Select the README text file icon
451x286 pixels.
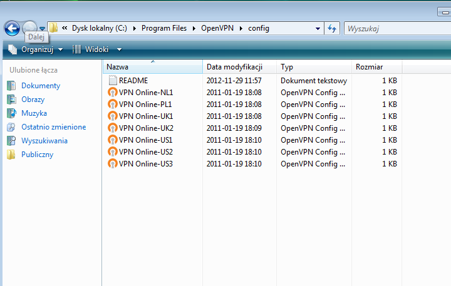[113, 81]
